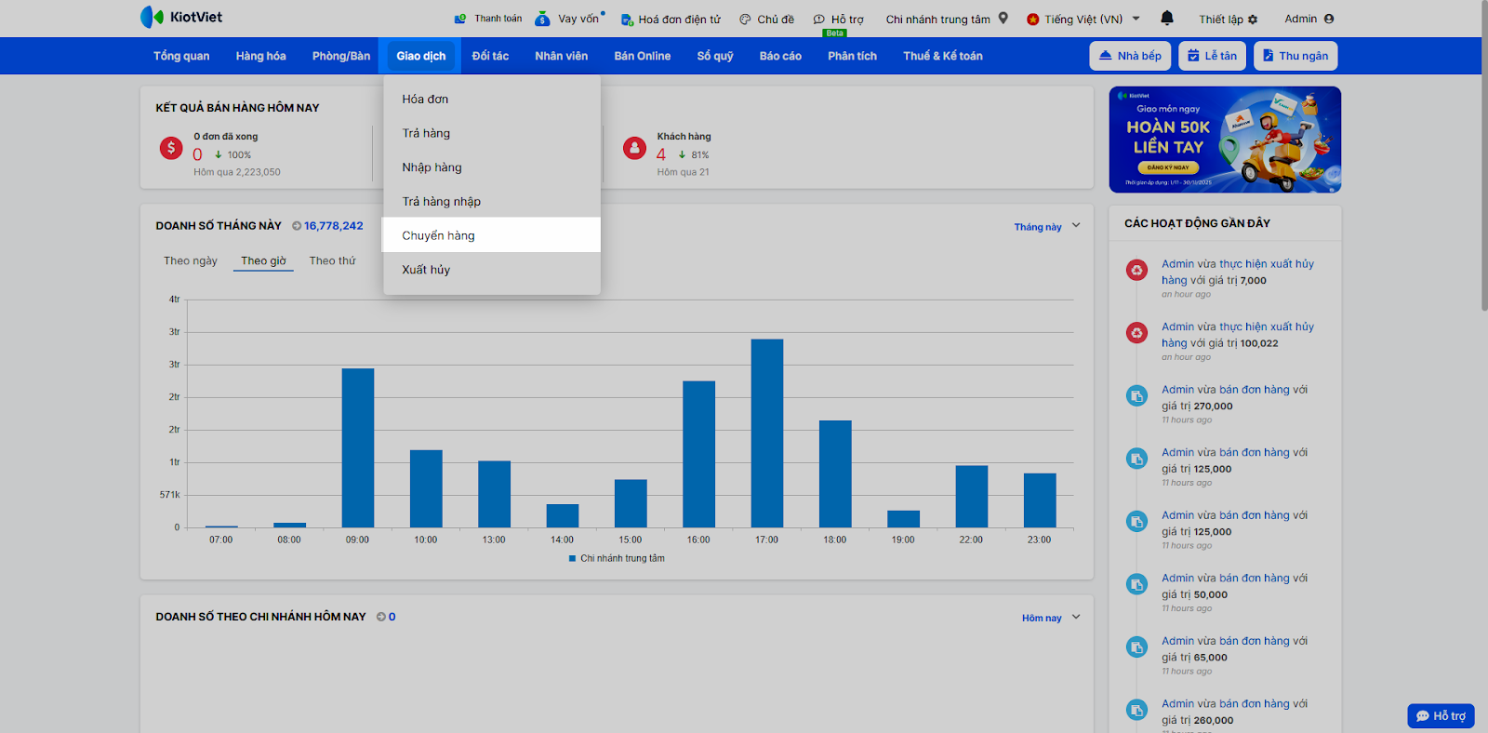Viewport: 1488px width, 733px height.
Task: Open the Tiếng Việt (VN) language dropdown
Action: coord(1083,19)
